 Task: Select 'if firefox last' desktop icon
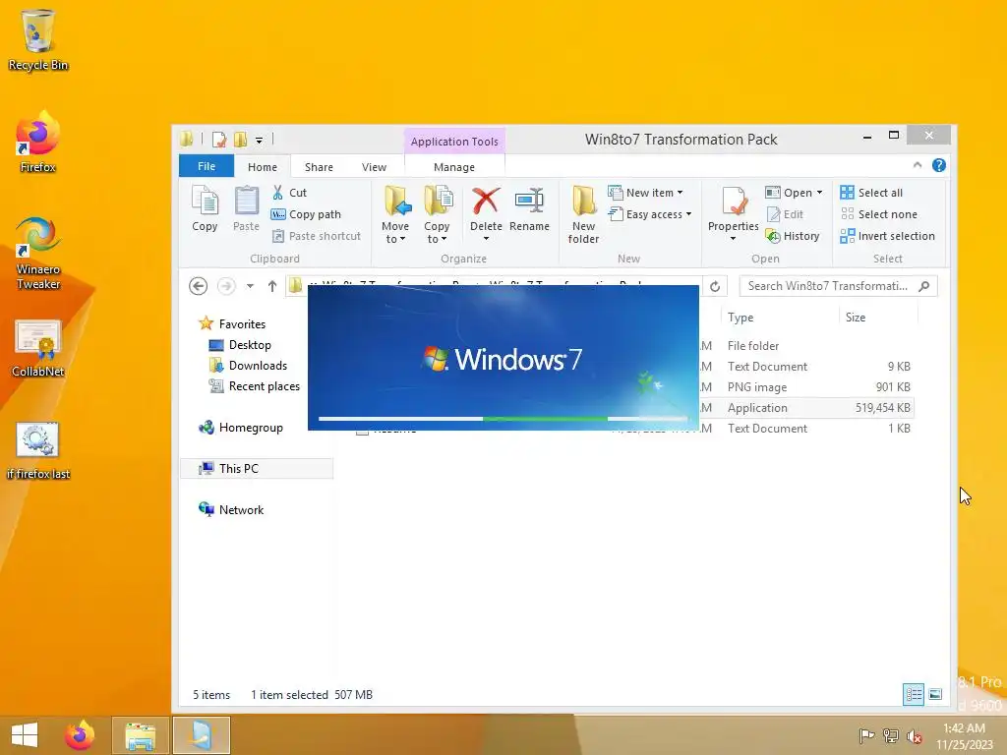38,450
